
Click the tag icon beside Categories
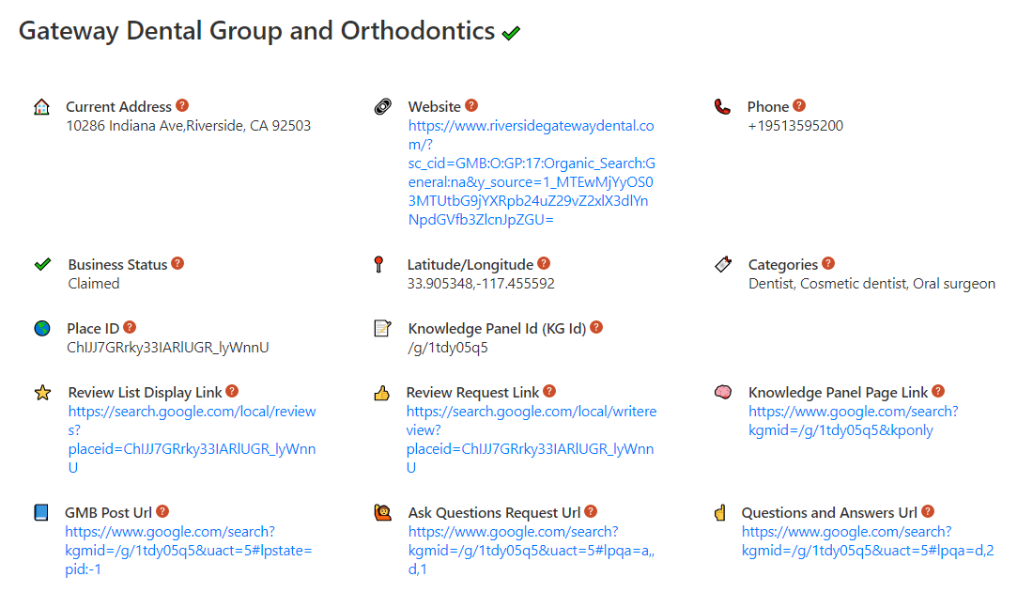tap(723, 265)
